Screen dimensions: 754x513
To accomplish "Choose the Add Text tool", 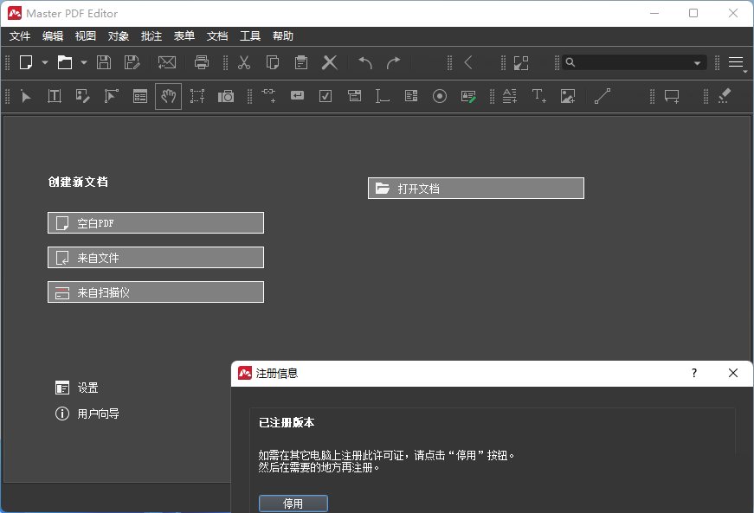I will [538, 95].
